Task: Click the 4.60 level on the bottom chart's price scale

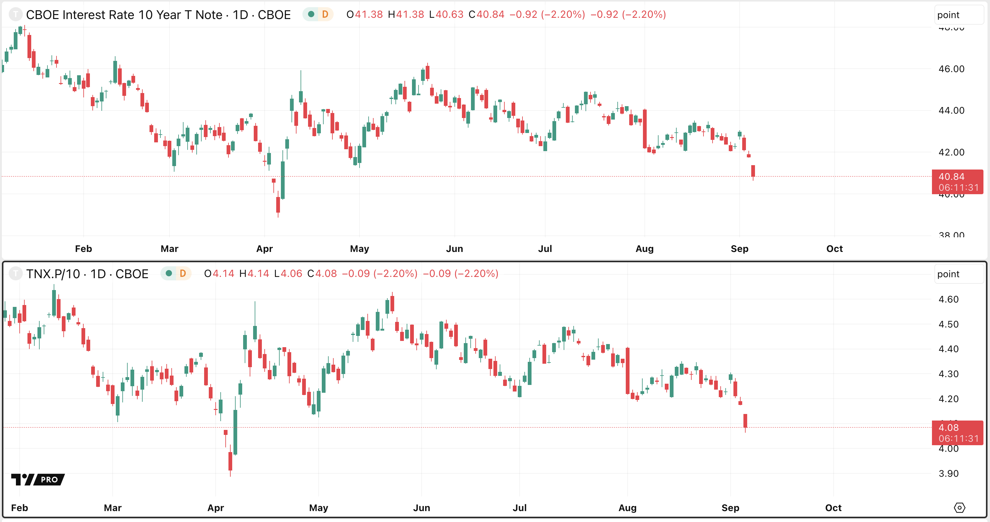Action: coord(948,299)
